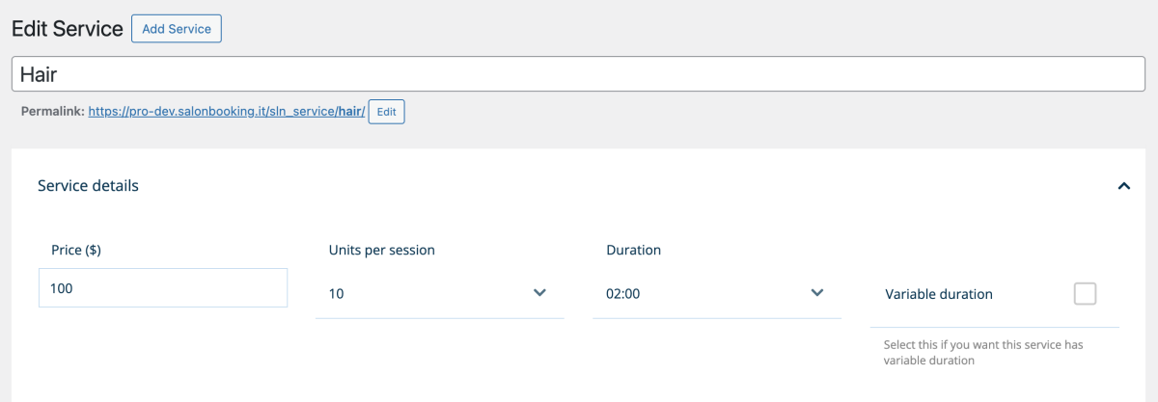Click the Units per session chevron arrow
1158x402 pixels.
coord(539,293)
